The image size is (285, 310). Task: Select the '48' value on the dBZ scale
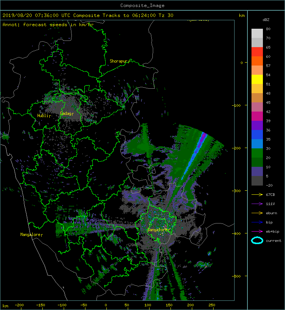point(268,93)
